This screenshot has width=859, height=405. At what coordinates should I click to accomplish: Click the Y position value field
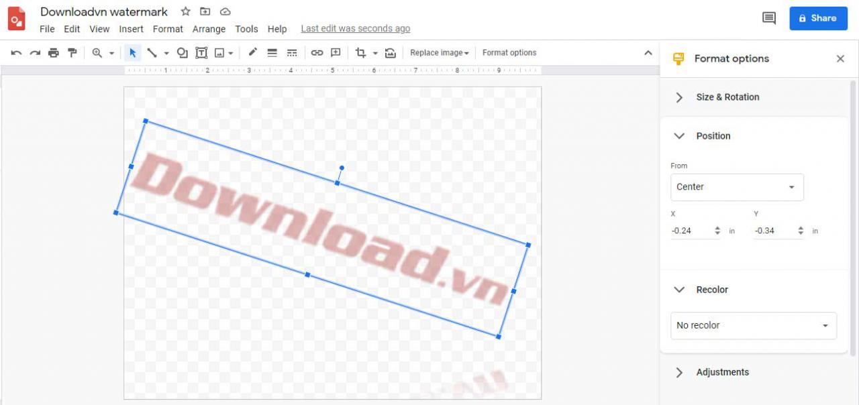coord(774,231)
